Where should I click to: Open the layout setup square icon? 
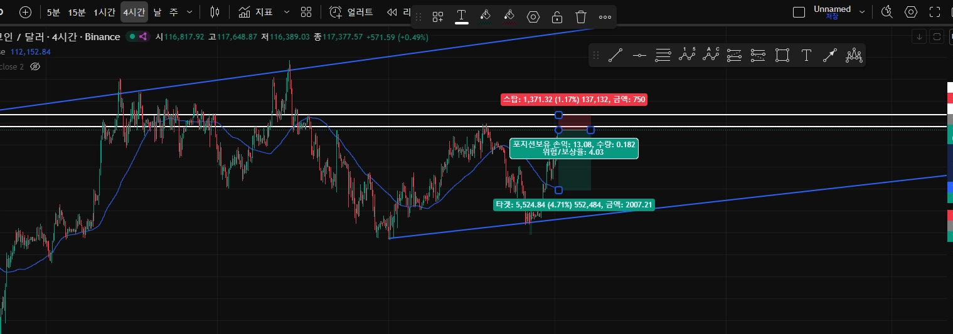[799, 12]
